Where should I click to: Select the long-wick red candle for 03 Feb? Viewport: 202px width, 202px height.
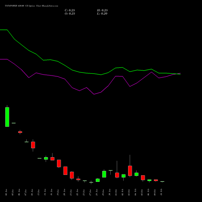coord(130,170)
